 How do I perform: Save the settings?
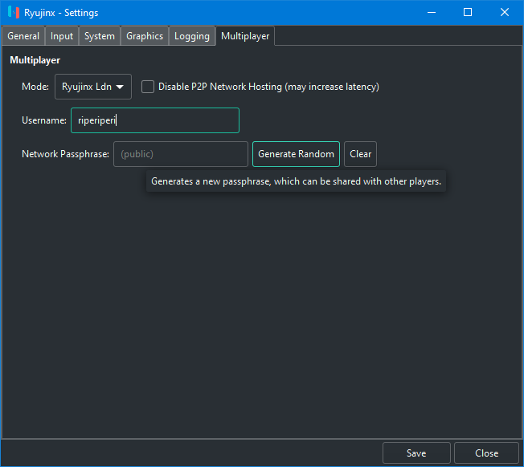pyautogui.click(x=416, y=453)
